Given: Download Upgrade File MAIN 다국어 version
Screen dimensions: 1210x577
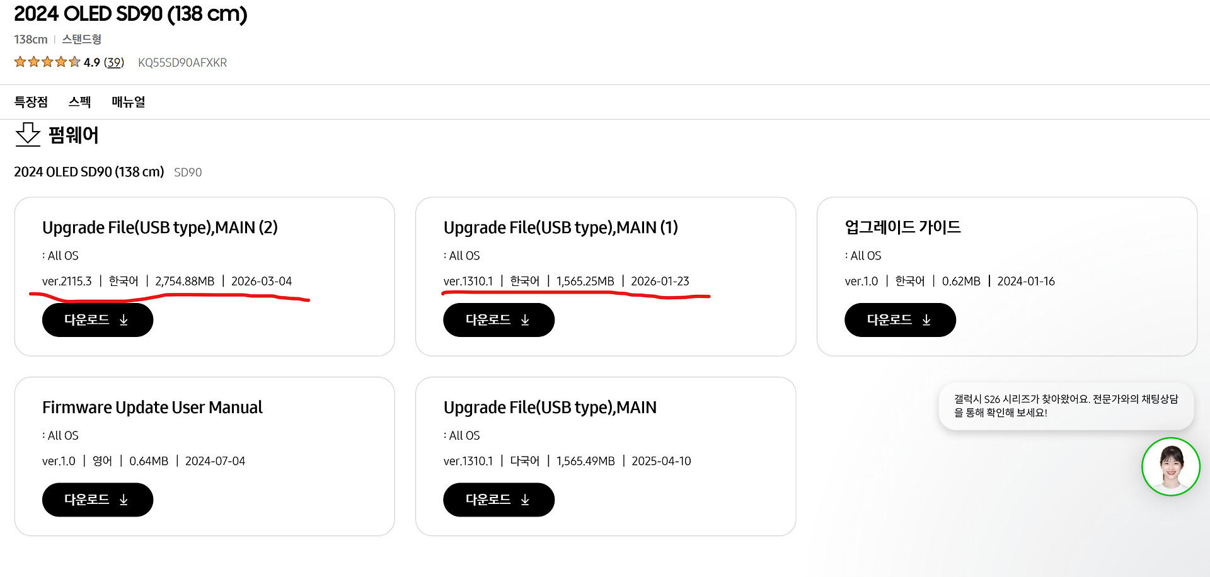Looking at the screenshot, I should (498, 500).
